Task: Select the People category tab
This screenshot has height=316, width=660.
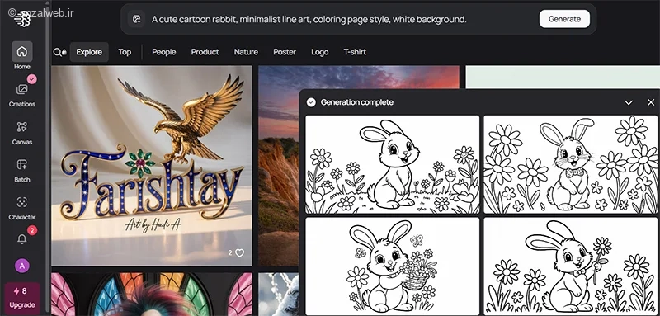Action: (163, 52)
